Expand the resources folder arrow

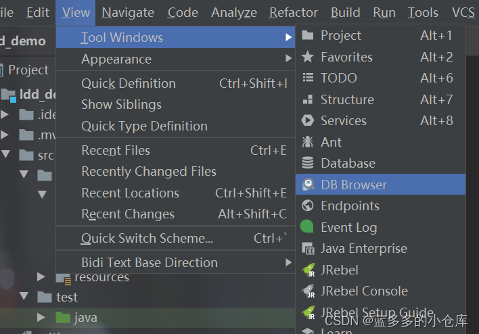(x=41, y=277)
